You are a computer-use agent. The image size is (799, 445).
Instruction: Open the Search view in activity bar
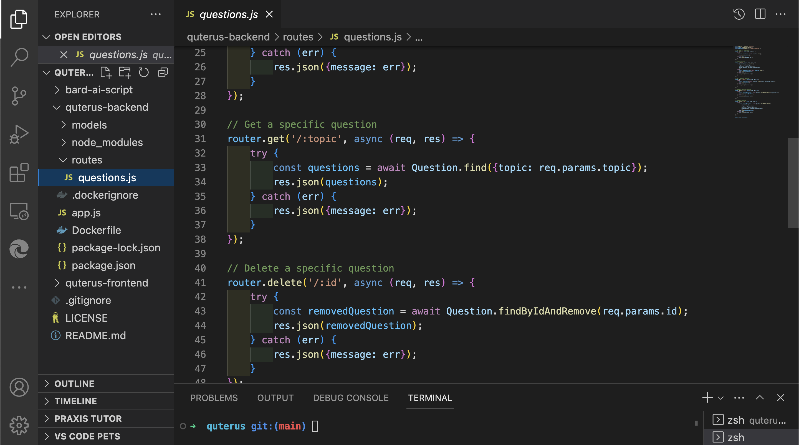[19, 57]
